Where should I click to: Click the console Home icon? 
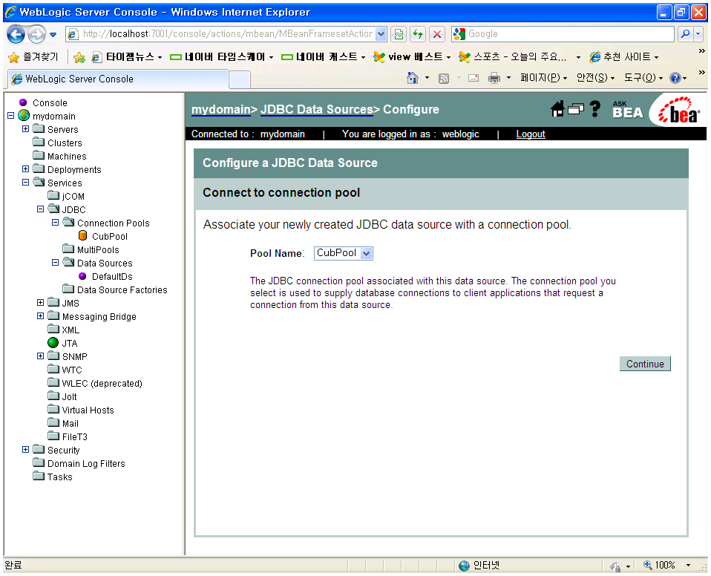tap(557, 109)
